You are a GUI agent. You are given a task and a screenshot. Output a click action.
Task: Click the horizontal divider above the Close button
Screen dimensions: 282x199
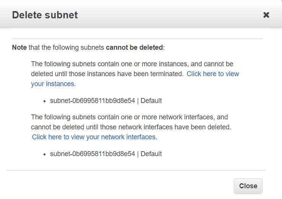click(136, 170)
